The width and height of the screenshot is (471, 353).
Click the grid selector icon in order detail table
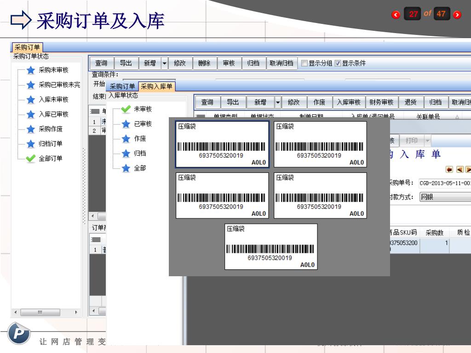pos(96,239)
